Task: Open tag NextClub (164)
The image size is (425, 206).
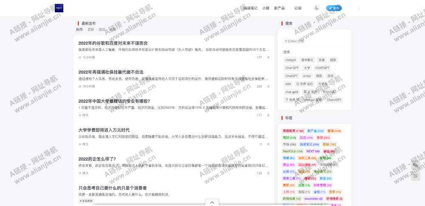Action: 293,151
